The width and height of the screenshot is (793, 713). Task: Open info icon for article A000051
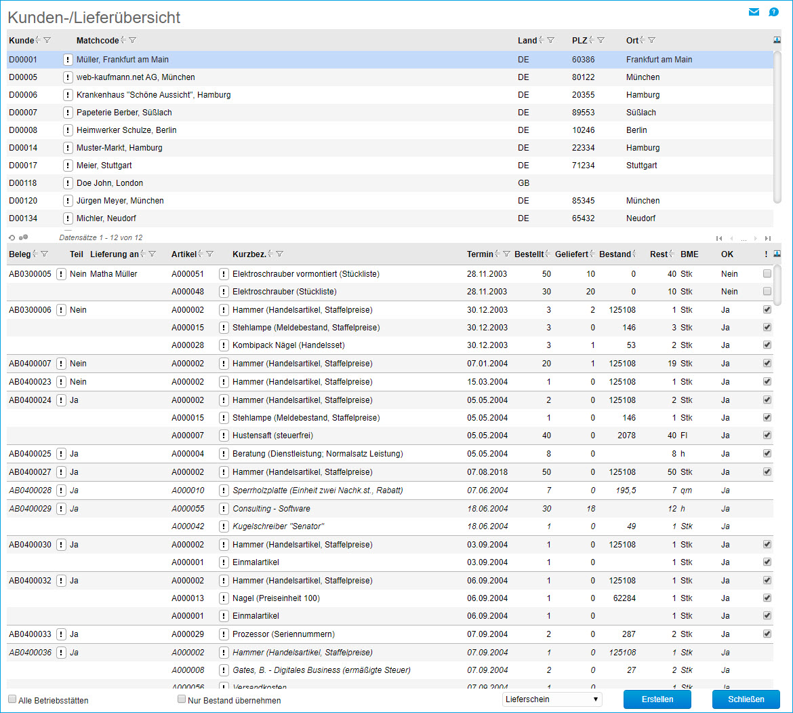pyautogui.click(x=224, y=274)
